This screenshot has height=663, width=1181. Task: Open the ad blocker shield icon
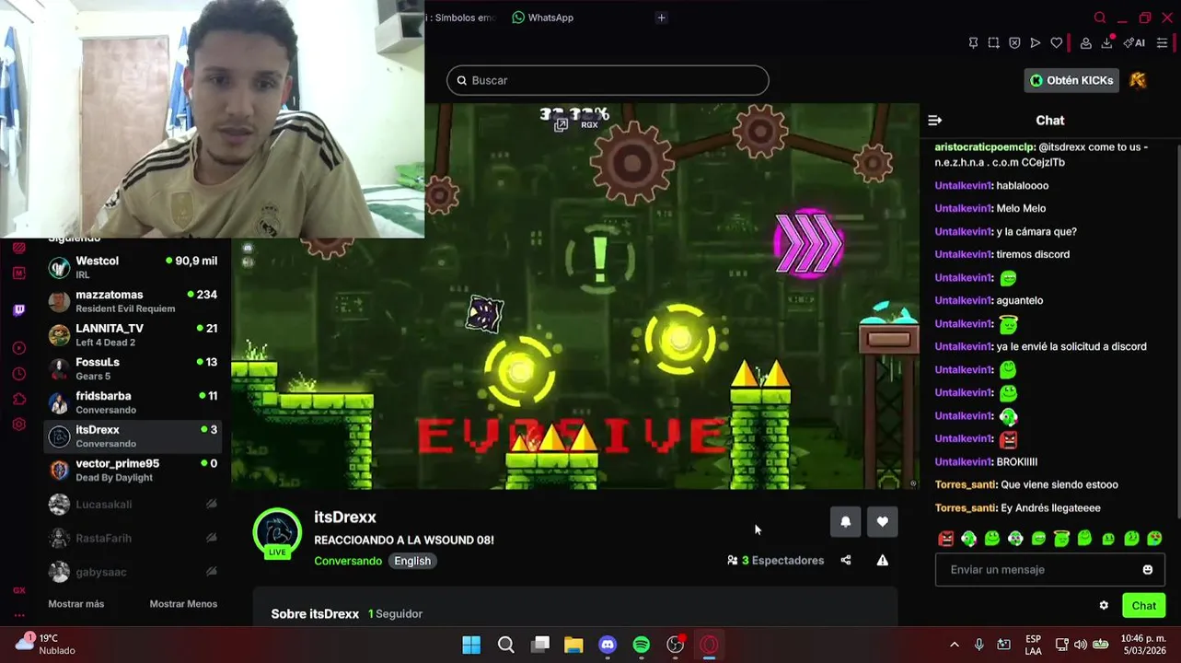(x=1014, y=42)
